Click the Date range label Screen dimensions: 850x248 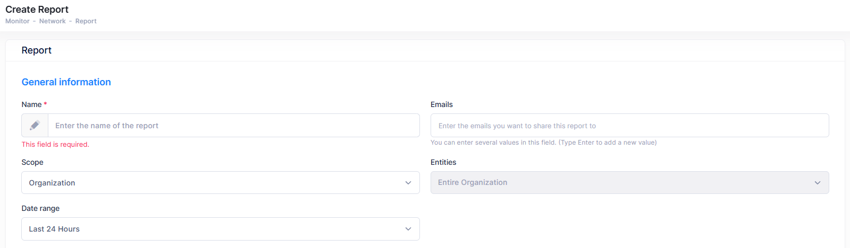[40, 208]
